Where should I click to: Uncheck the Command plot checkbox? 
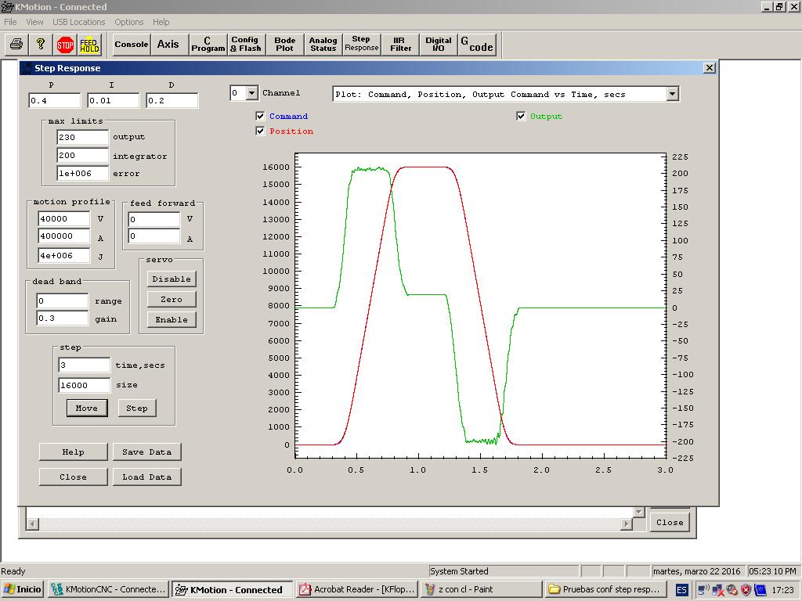261,117
